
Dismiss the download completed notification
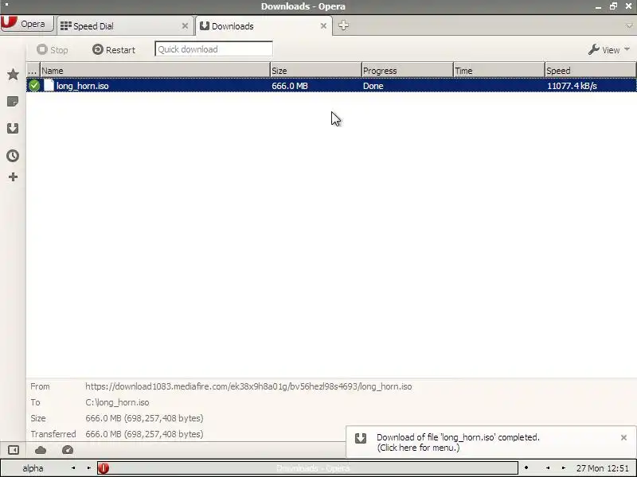pyautogui.click(x=624, y=437)
